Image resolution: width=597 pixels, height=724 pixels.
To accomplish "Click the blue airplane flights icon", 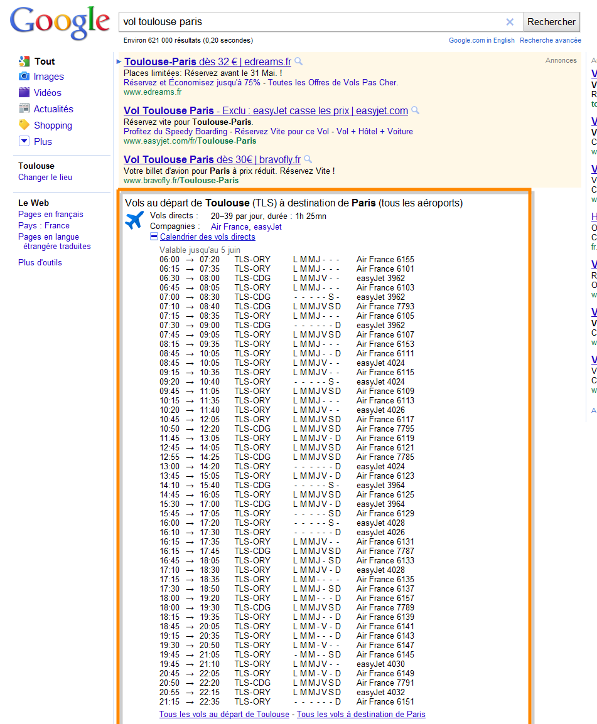I will coord(134,220).
